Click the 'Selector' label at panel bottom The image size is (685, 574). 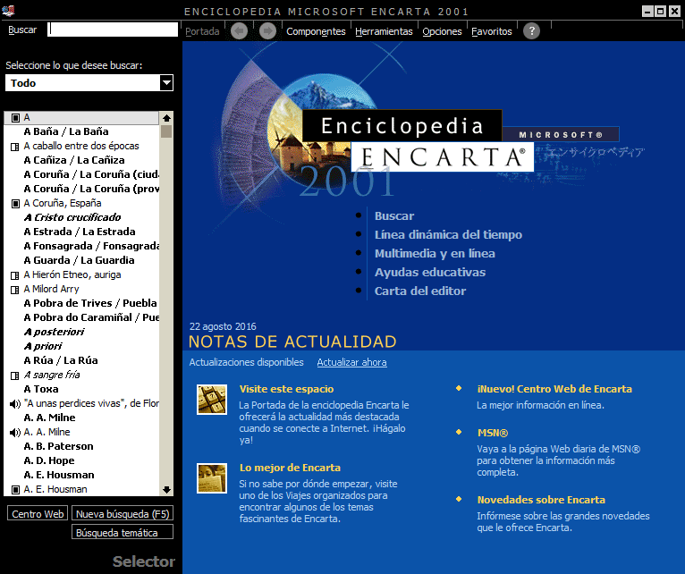click(144, 561)
